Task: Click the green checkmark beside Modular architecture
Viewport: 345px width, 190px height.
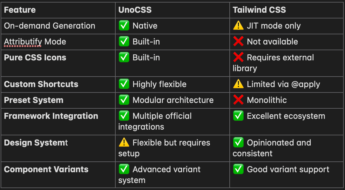Action: 124,100
